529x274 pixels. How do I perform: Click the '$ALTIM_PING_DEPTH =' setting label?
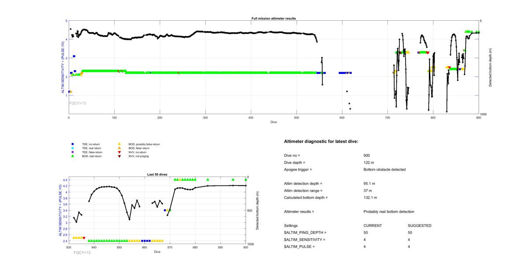point(305,233)
